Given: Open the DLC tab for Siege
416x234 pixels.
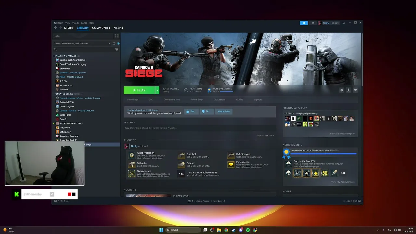Looking at the screenshot, I should [151, 100].
